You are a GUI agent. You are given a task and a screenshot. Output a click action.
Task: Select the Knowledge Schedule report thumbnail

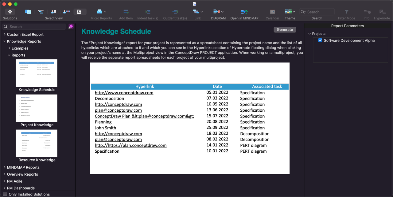tap(37, 73)
